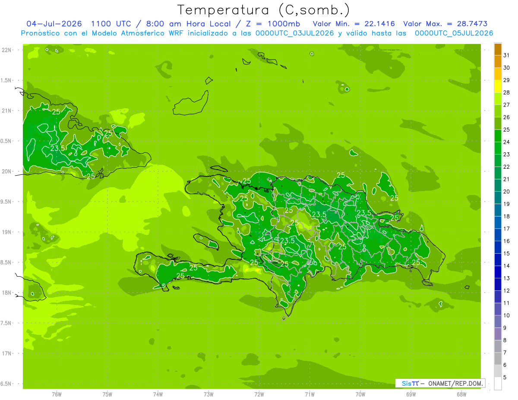Click the color bar legend value 29
This screenshot has height=400, width=518.
tap(506, 80)
